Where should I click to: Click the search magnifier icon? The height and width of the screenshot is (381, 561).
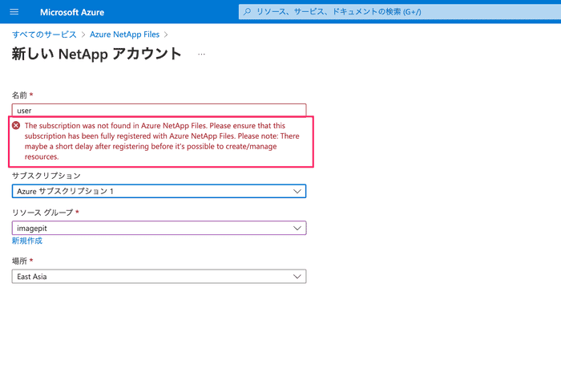pyautogui.click(x=247, y=12)
